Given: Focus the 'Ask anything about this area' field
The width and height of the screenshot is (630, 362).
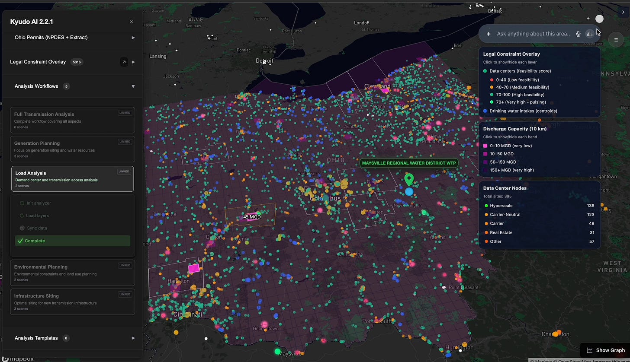Looking at the screenshot, I should click(x=533, y=34).
